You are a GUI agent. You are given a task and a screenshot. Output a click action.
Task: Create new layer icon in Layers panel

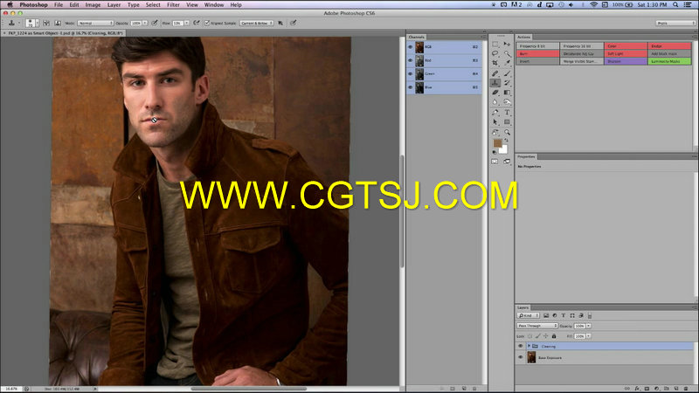click(x=676, y=389)
